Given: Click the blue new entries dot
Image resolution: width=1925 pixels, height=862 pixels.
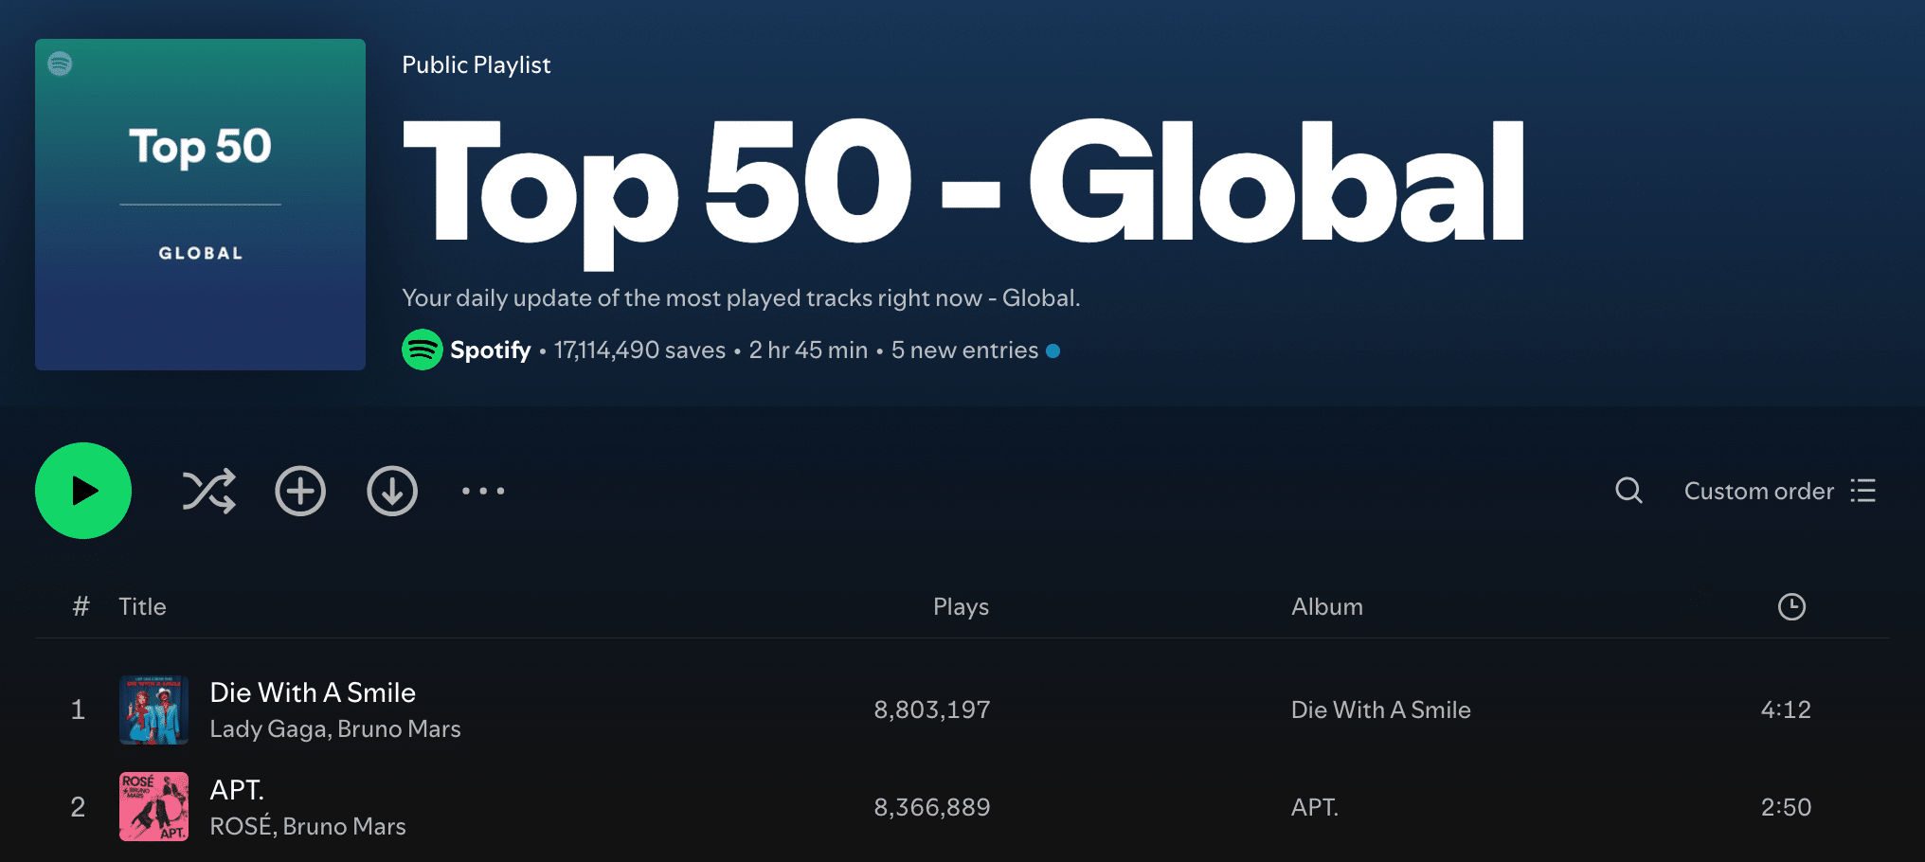Looking at the screenshot, I should (x=1052, y=350).
